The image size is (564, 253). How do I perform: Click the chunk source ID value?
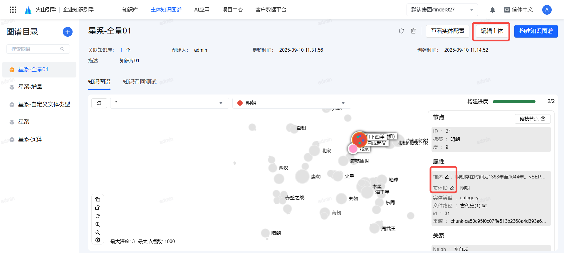click(x=498, y=221)
